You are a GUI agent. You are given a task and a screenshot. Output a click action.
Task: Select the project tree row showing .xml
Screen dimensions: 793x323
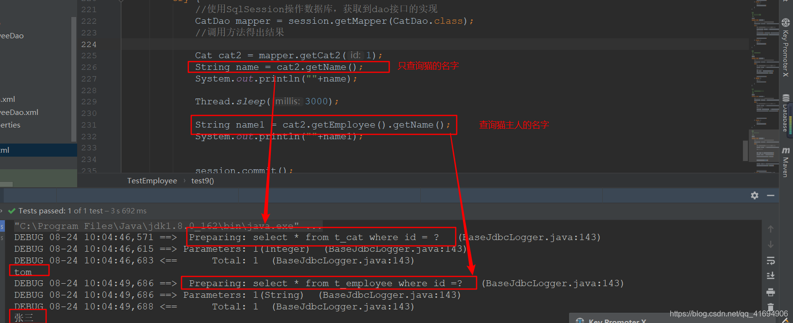[x=35, y=99]
